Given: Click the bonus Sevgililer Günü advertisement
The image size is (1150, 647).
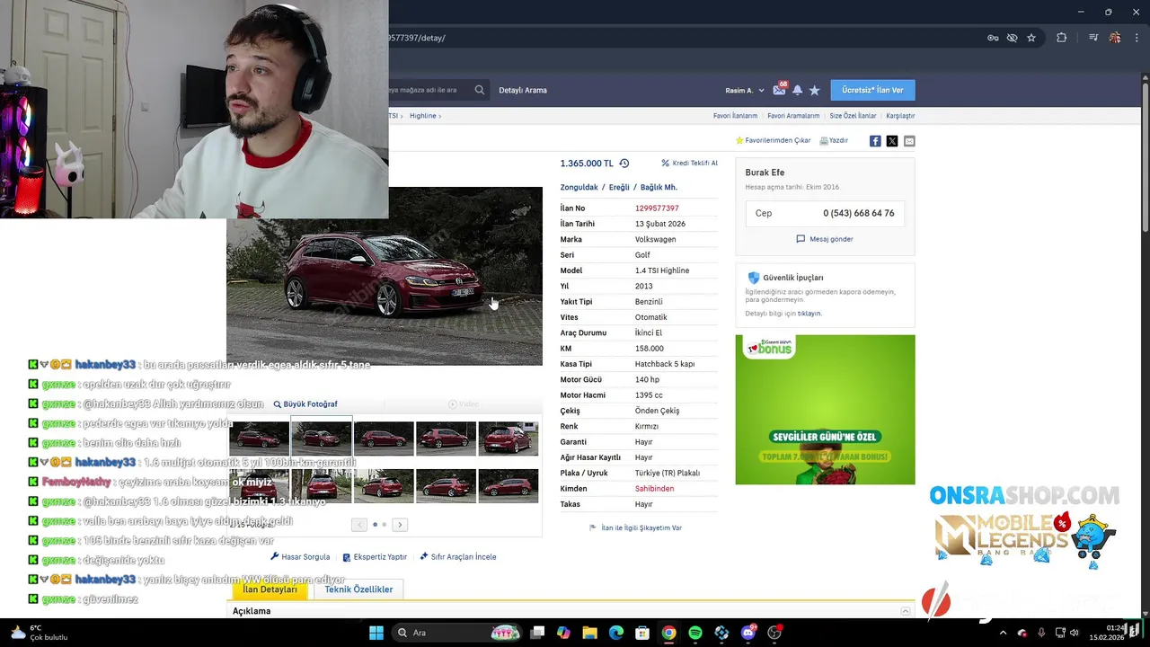Looking at the screenshot, I should pos(825,410).
